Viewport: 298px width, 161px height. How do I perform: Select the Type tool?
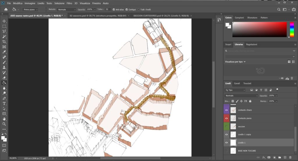4,103
